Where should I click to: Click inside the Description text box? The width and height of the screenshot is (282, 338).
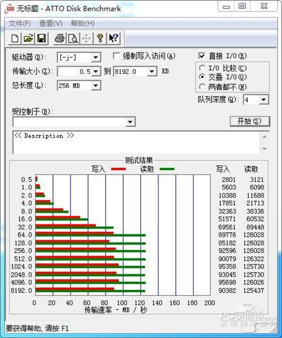(136, 142)
